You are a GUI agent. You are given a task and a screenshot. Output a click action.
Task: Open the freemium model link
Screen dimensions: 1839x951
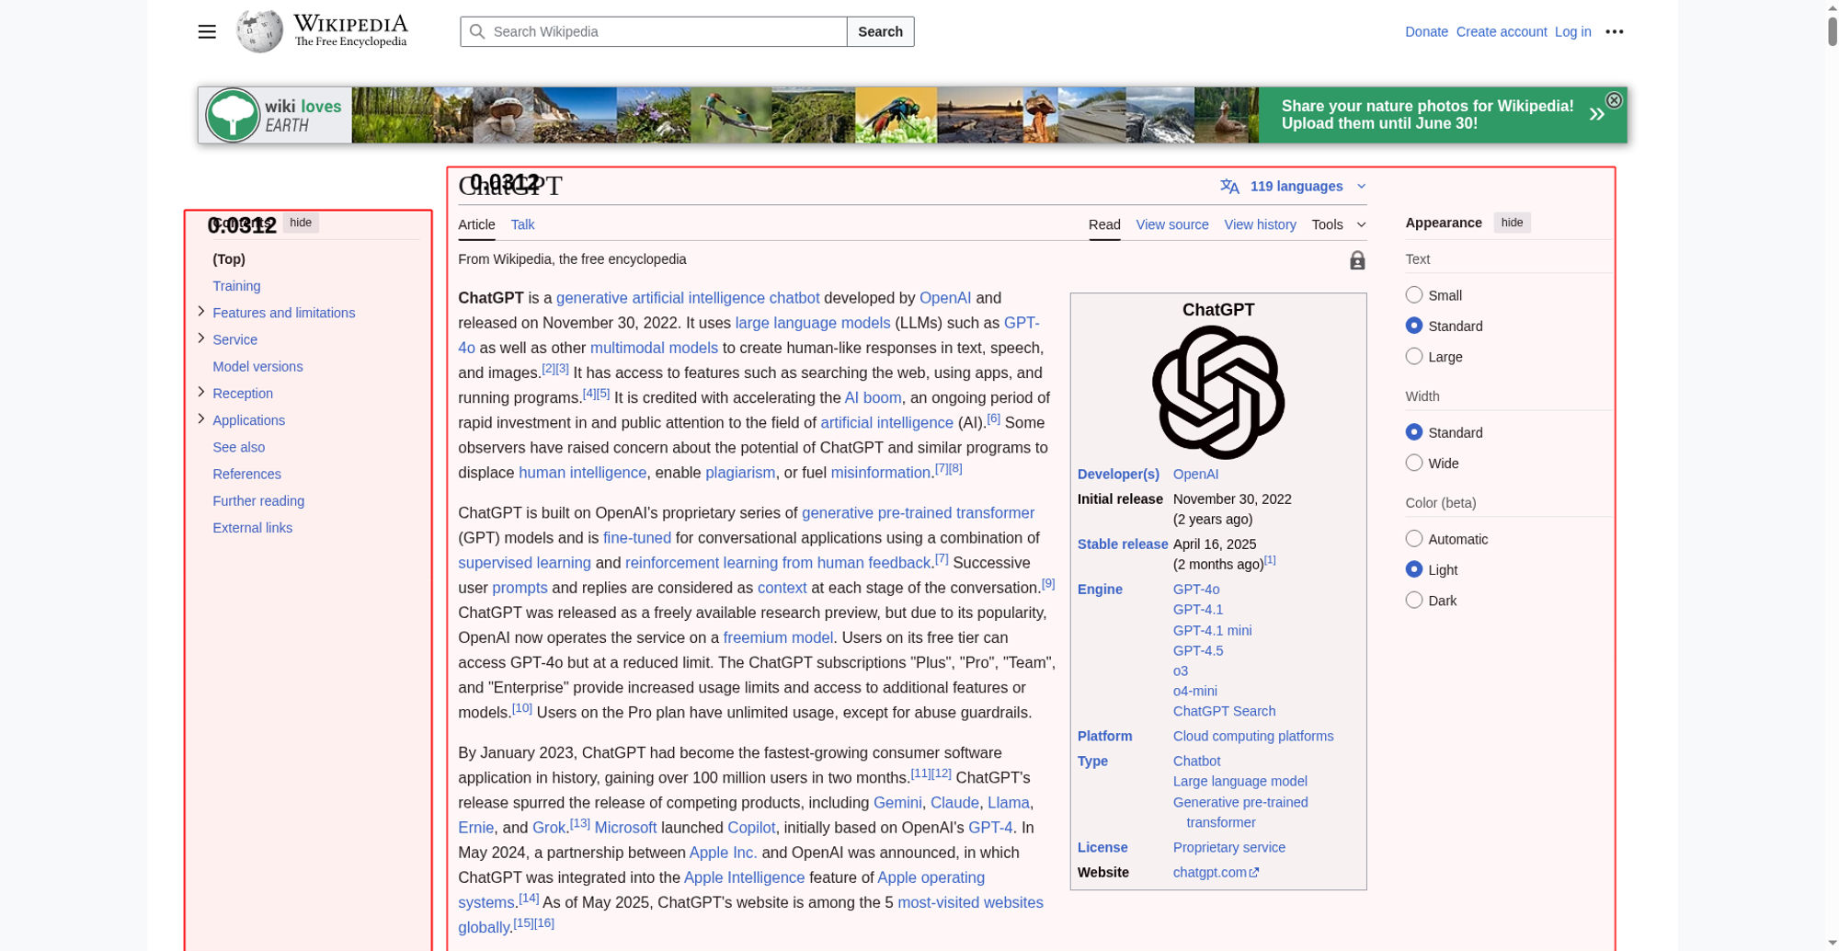(x=778, y=637)
